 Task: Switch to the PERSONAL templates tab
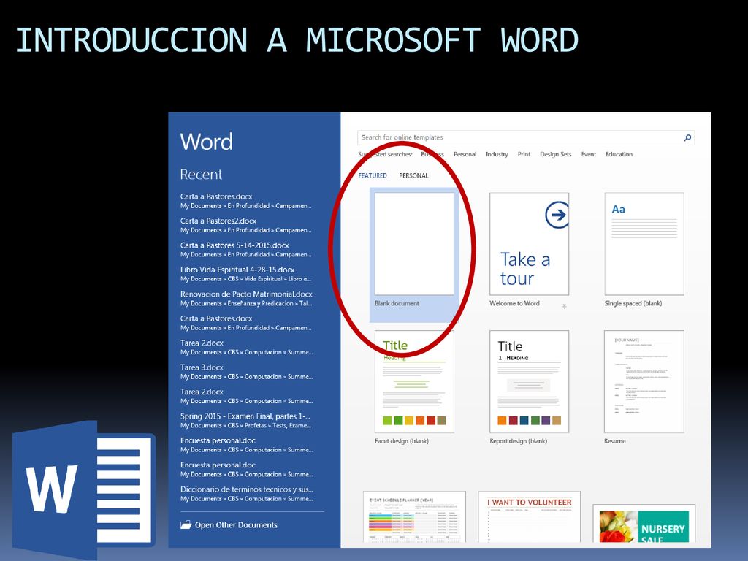pos(413,175)
